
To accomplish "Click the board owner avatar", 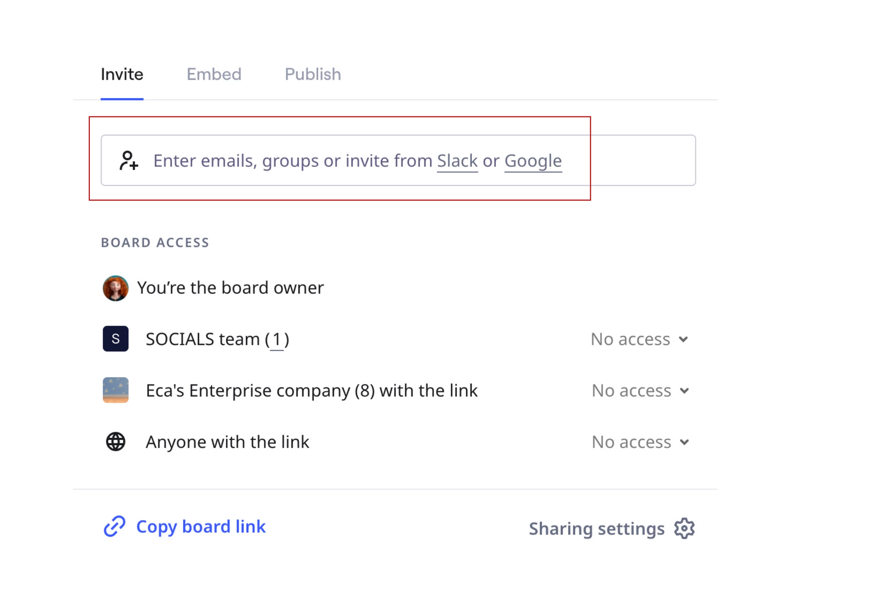I will (115, 288).
